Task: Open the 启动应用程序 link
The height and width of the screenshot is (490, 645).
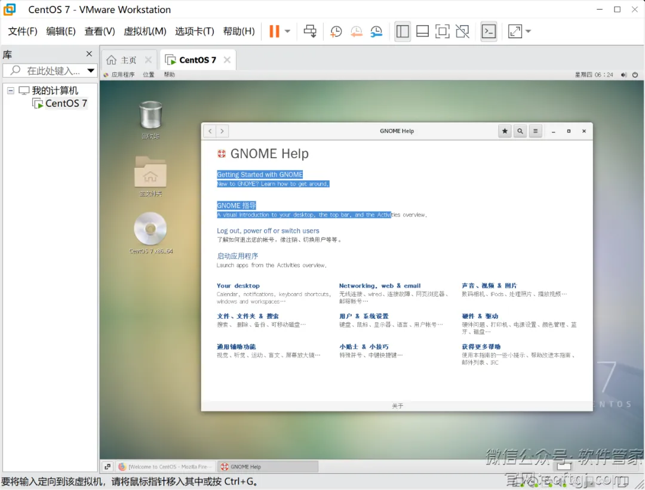Action: pyautogui.click(x=237, y=255)
